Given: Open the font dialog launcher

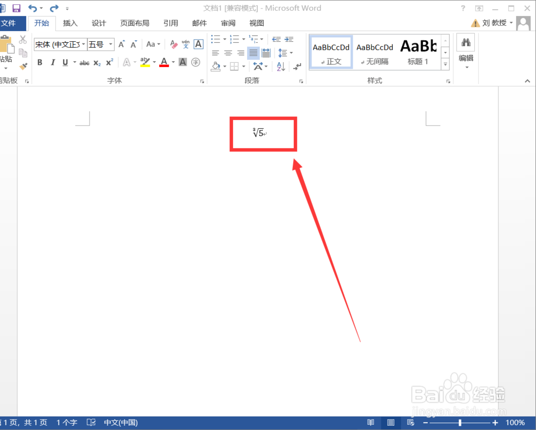Looking at the screenshot, I should point(202,81).
